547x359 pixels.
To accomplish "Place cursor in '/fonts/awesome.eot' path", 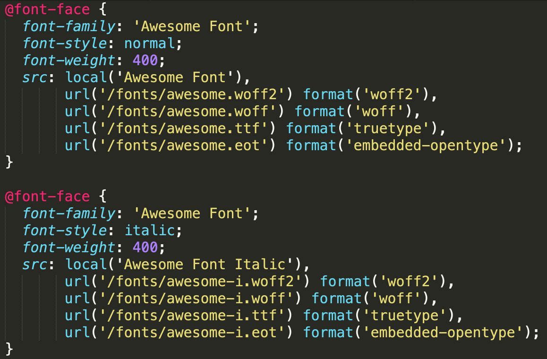I will coord(184,145).
